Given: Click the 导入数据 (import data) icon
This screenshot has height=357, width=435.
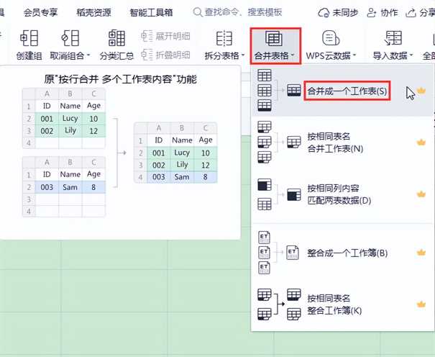Looking at the screenshot, I should tap(393, 38).
